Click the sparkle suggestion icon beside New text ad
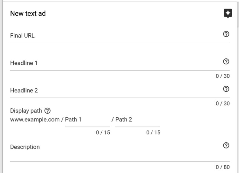 [x=228, y=13]
